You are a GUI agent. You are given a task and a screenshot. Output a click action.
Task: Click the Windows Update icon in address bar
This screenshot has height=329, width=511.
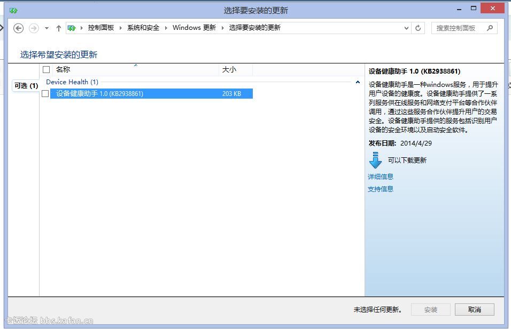pyautogui.click(x=72, y=28)
